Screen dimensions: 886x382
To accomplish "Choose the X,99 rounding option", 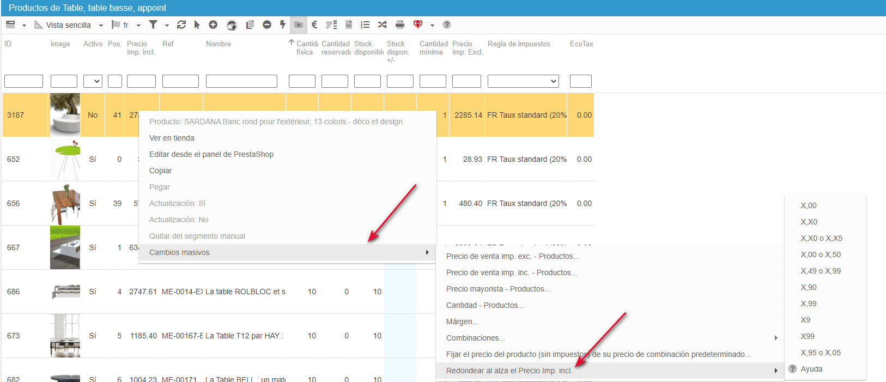I will click(x=809, y=304).
